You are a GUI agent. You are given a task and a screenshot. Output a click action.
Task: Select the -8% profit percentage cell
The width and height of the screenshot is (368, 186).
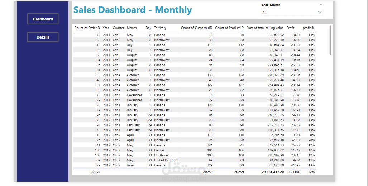pyautogui.click(x=311, y=140)
